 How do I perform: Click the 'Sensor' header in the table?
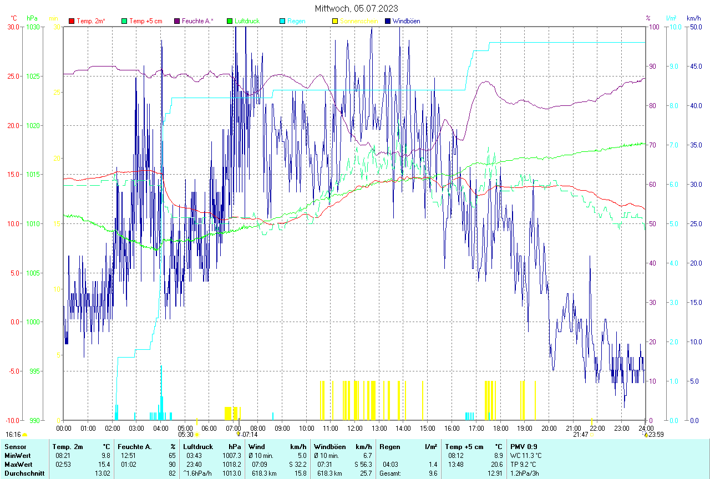pos(15,447)
